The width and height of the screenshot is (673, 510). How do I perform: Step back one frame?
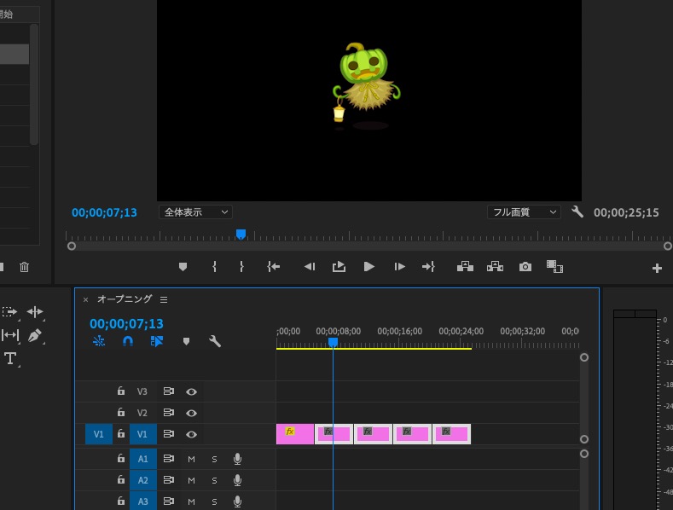[310, 267]
